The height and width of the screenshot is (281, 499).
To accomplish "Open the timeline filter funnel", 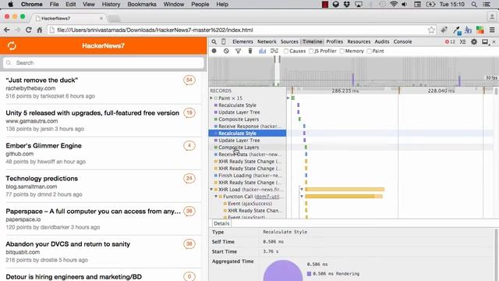I will (x=238, y=51).
